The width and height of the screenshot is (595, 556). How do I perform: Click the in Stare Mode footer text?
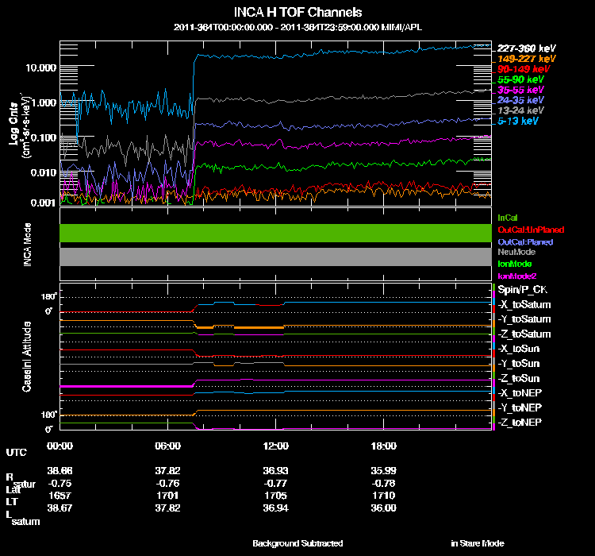[x=477, y=543]
